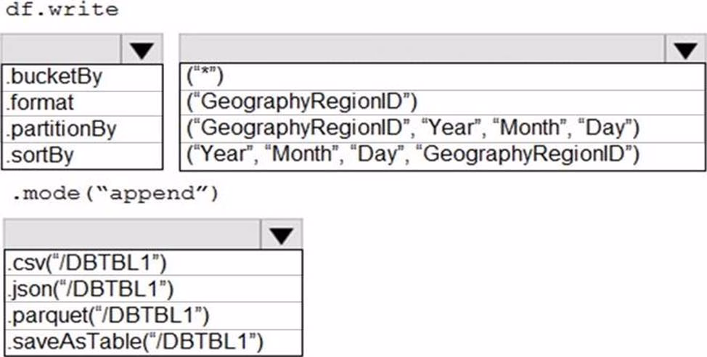Expand the column list dropdown arrow
This screenshot has width=707, height=357.
coord(684,49)
